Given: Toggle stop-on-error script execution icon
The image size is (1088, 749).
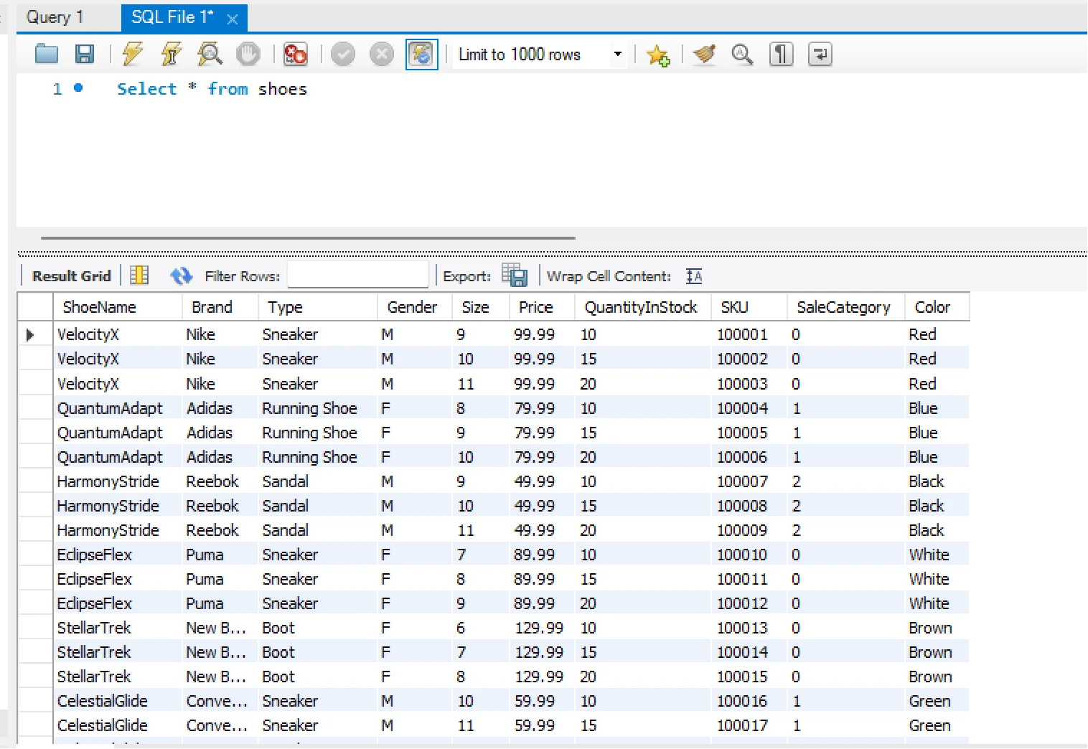Looking at the screenshot, I should point(295,55).
